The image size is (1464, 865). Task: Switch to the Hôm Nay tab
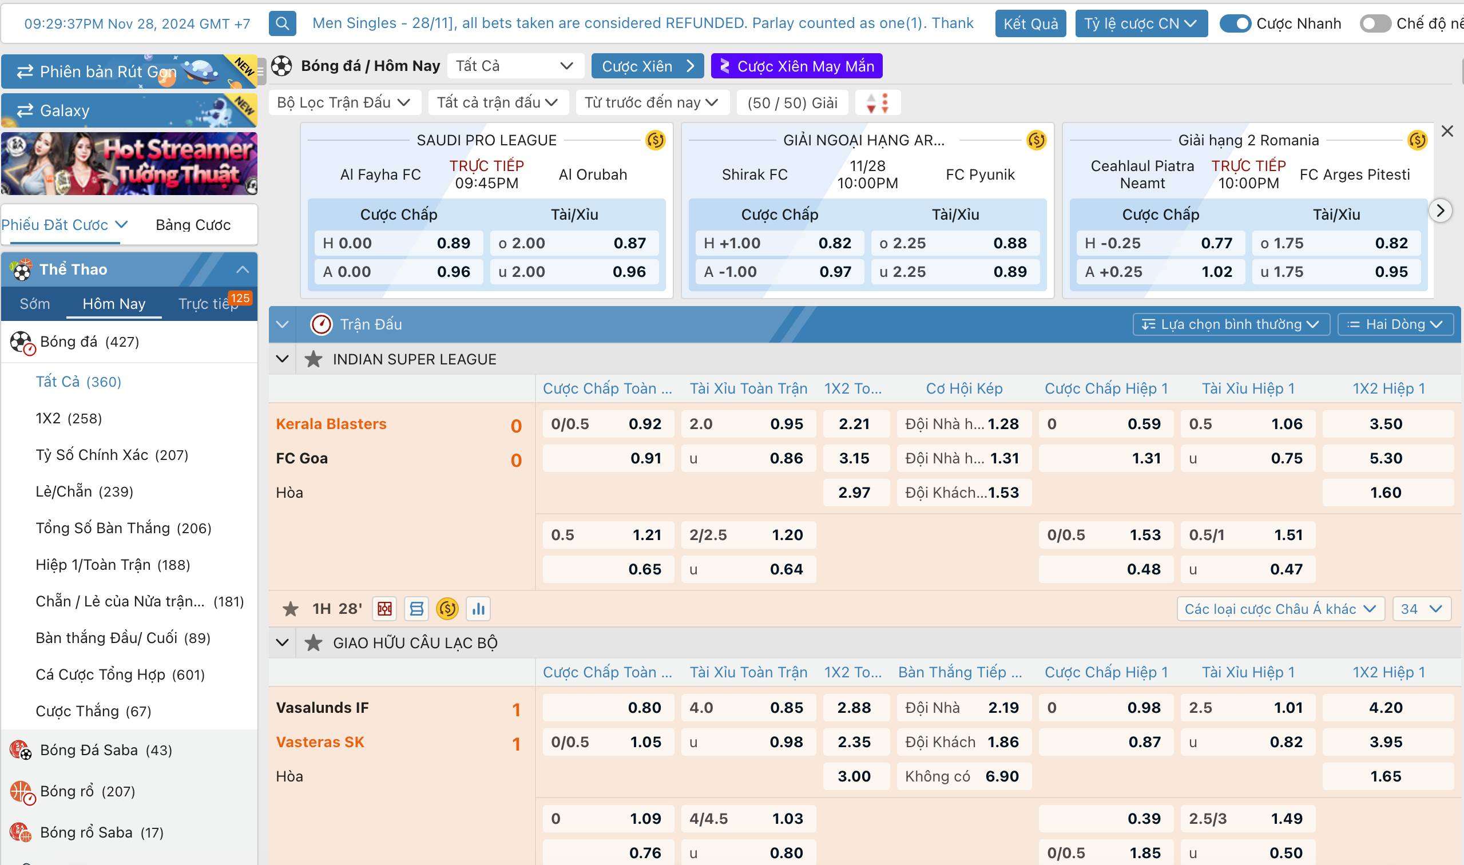[x=114, y=304]
